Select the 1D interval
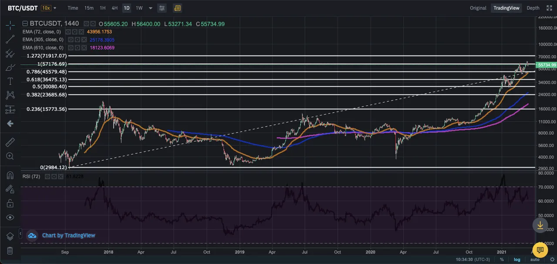The height and width of the screenshot is (264, 557). point(127,8)
